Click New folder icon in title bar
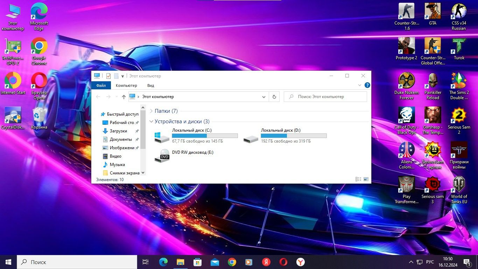The width and height of the screenshot is (478, 269). pos(116,76)
